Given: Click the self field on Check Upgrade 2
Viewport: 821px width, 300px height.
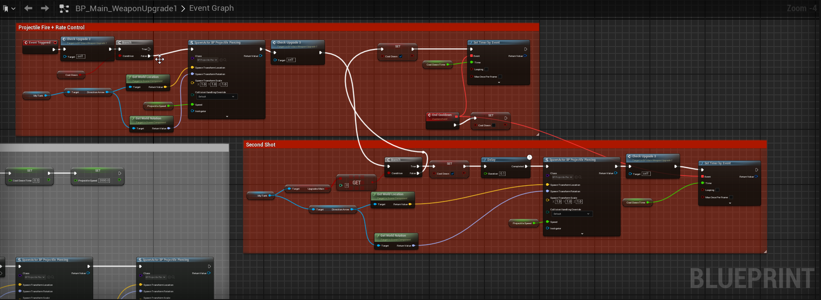Looking at the screenshot, I should (81, 56).
